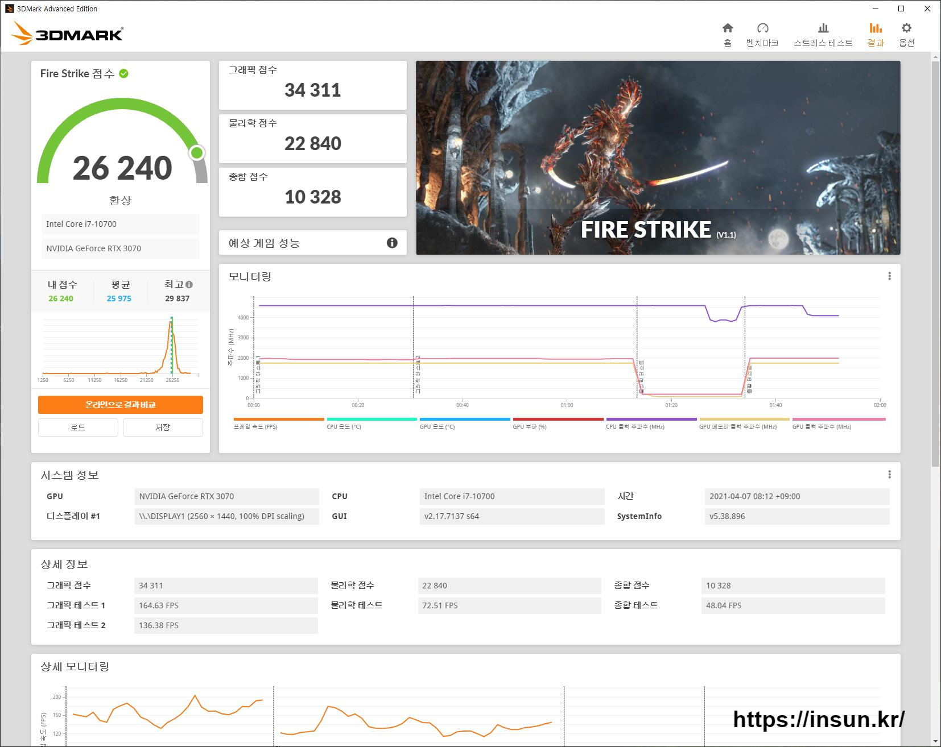Click graphics test 1 value 164.63 FPS
The width and height of the screenshot is (941, 747).
pos(226,605)
